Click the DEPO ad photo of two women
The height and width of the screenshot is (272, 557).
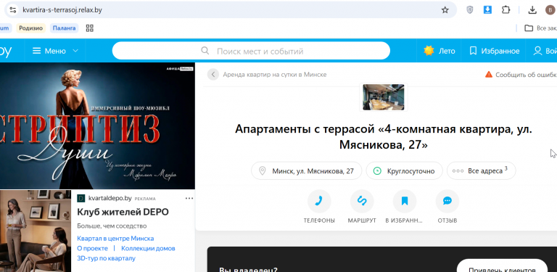coord(36,231)
